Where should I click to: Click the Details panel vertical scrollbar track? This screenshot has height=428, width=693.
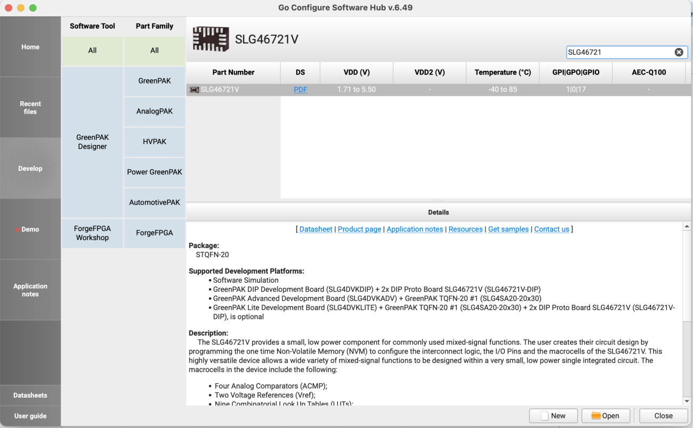point(687,359)
